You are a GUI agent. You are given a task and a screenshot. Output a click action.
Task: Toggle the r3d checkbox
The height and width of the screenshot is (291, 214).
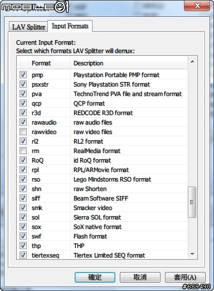pos(23,113)
